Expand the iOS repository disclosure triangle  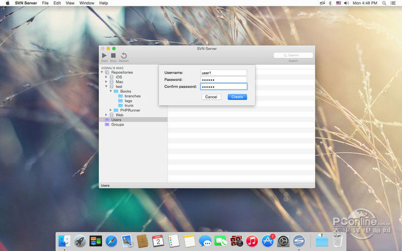click(106, 77)
